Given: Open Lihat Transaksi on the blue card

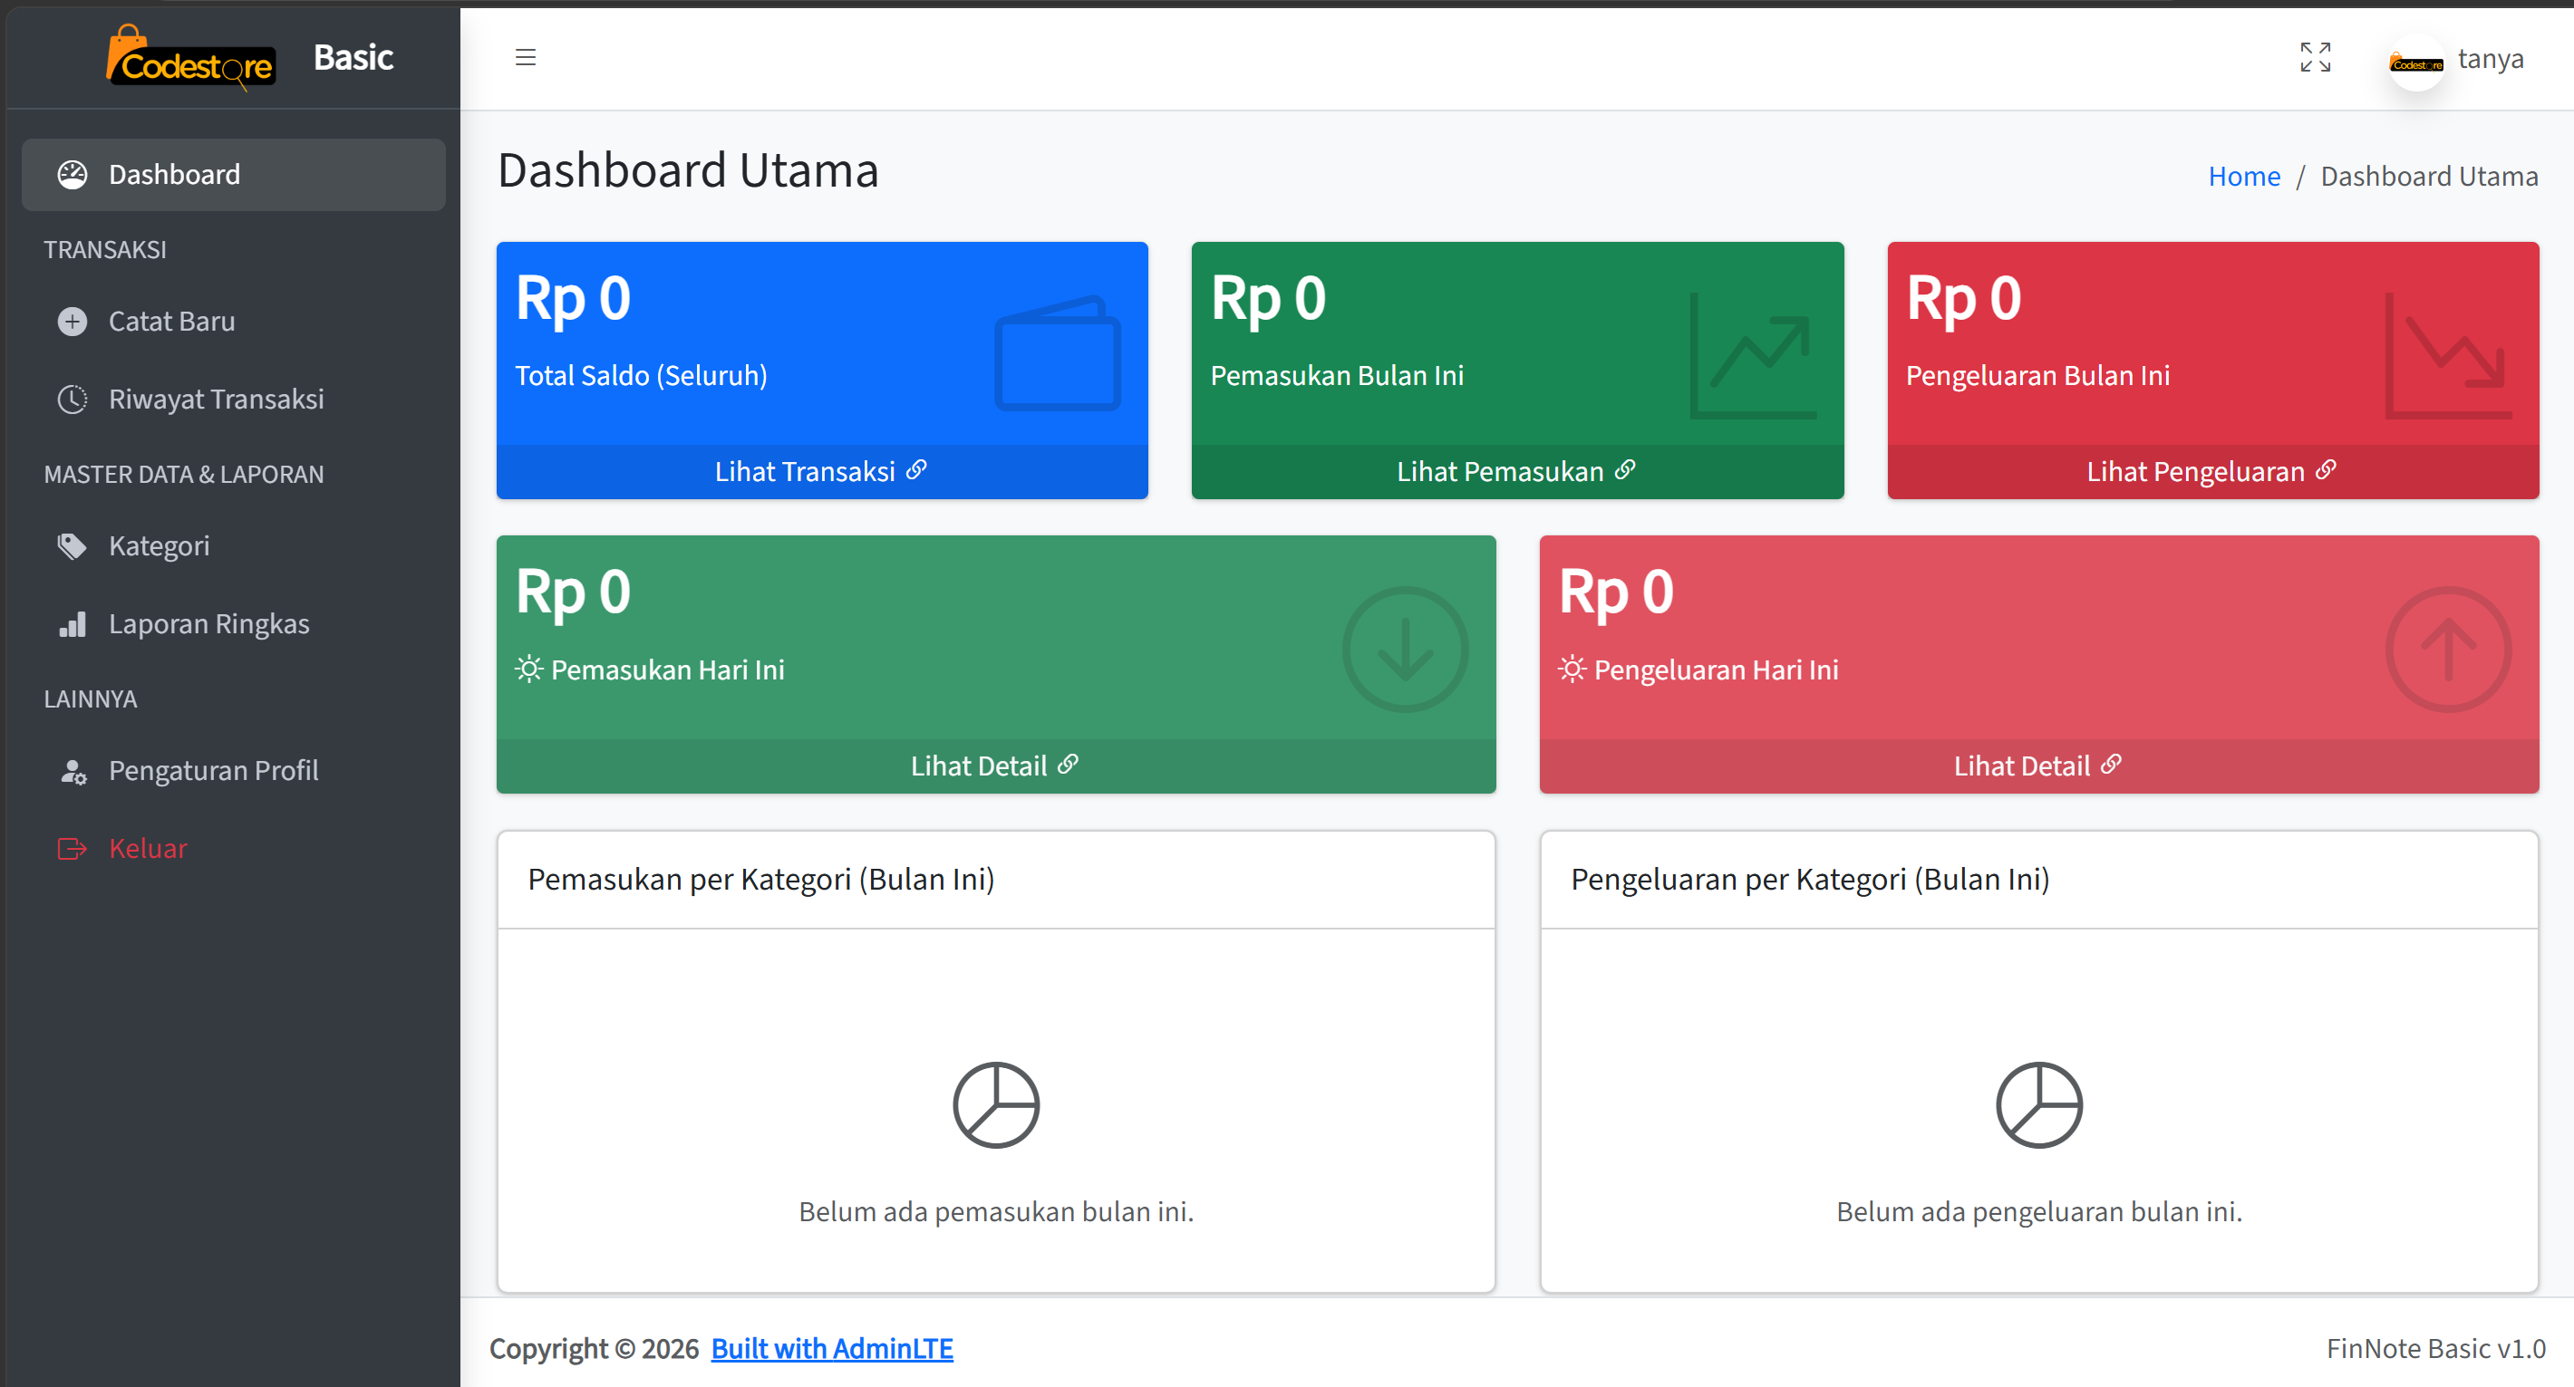Looking at the screenshot, I should 820,470.
